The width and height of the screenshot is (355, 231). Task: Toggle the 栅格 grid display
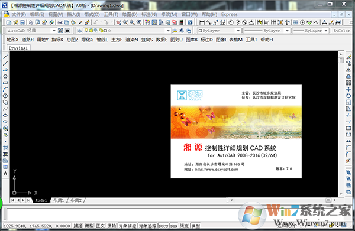[89, 226]
